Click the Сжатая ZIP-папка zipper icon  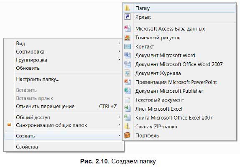(128, 126)
